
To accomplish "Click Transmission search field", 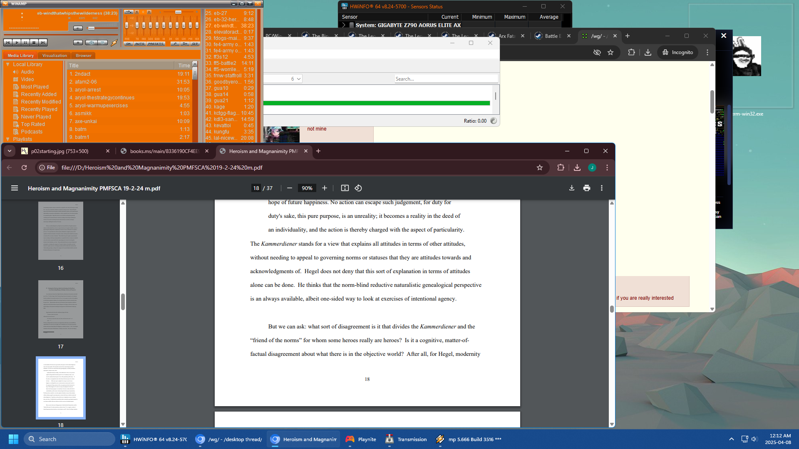I will [446, 79].
